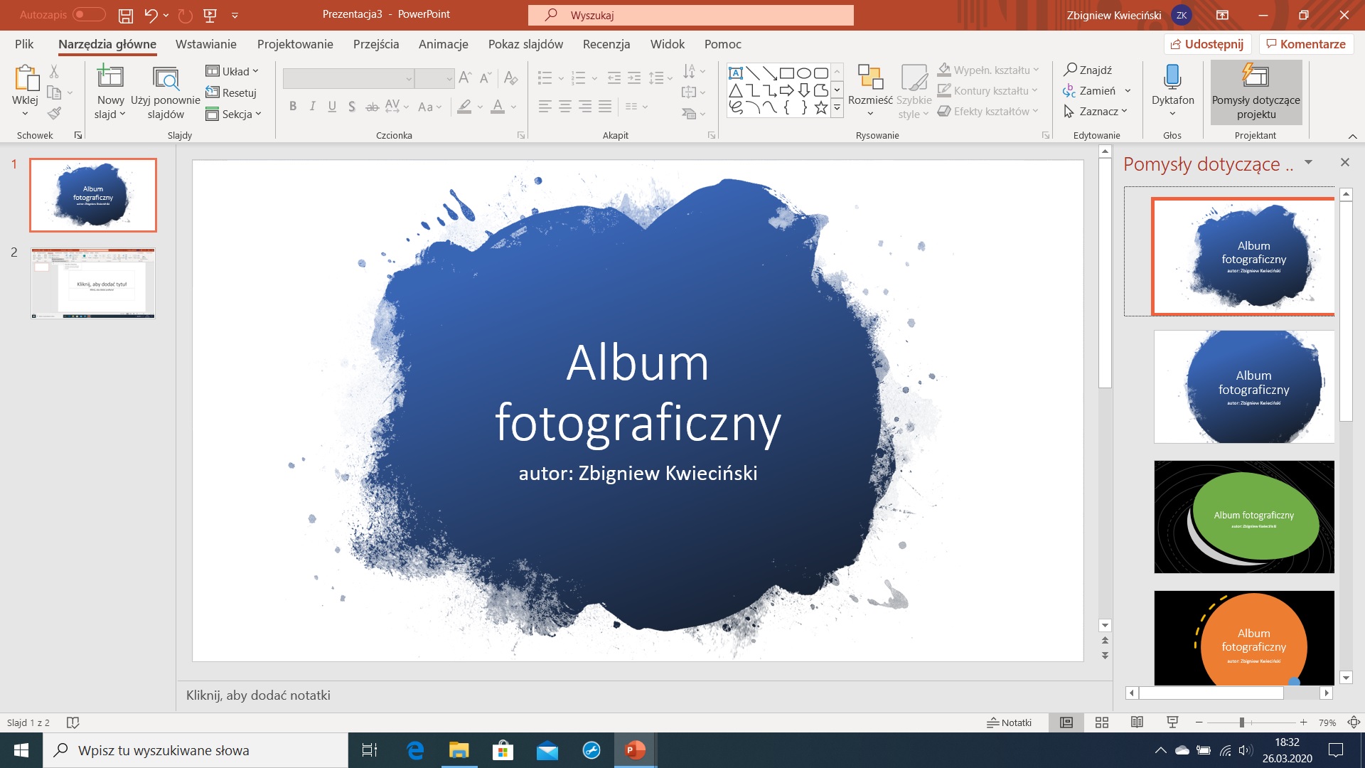This screenshot has width=1365, height=768.
Task: Fit slide to current window icon
Action: point(1354,722)
